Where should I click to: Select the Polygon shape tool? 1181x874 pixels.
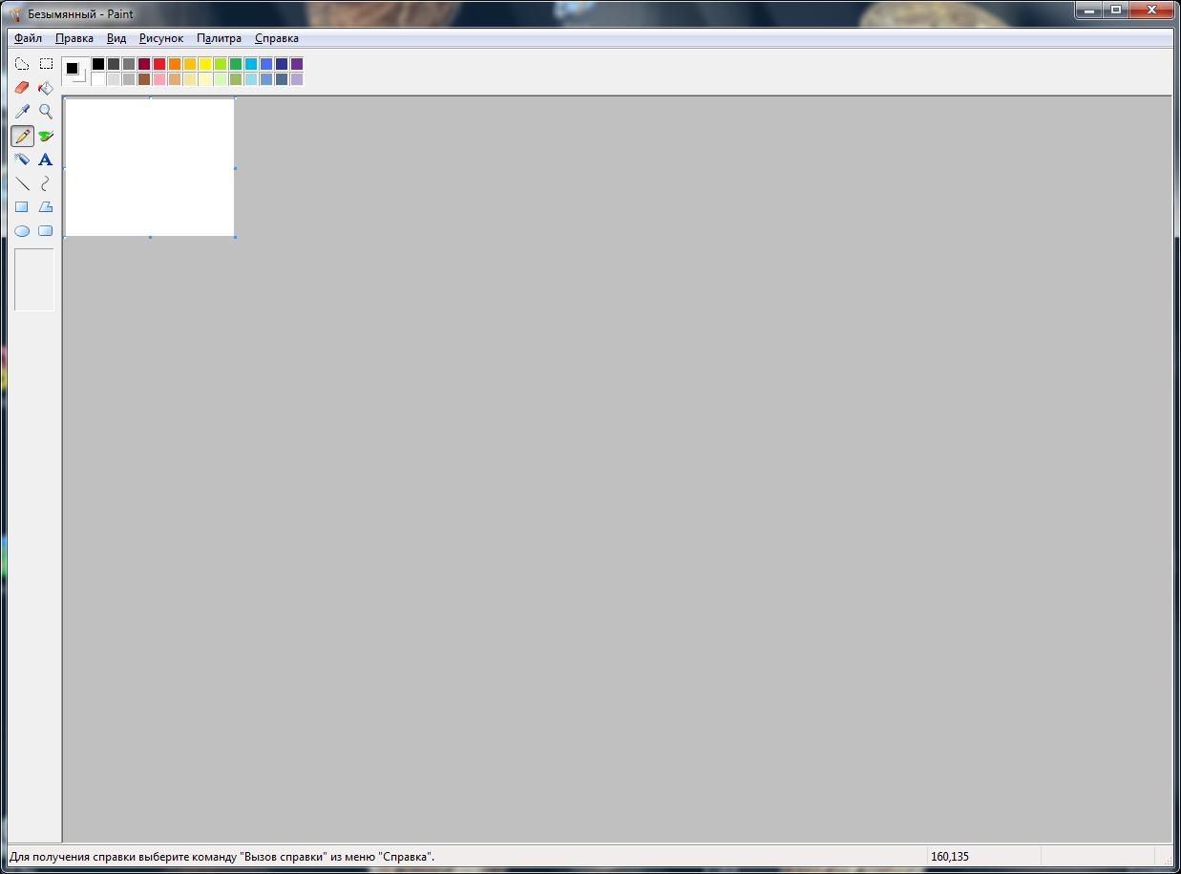[x=46, y=207]
